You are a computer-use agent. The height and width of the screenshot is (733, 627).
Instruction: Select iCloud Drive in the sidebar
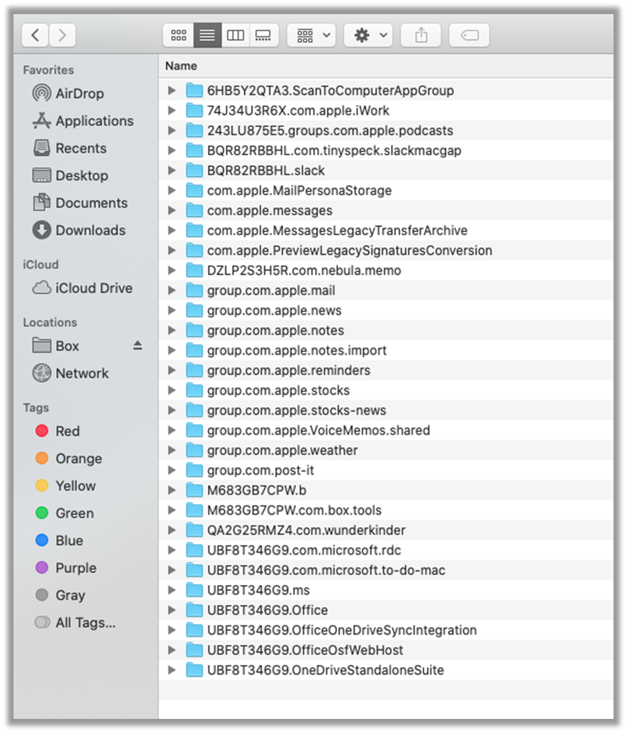(x=93, y=288)
